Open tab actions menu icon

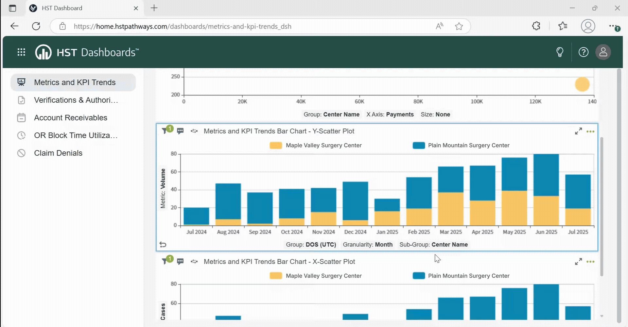click(x=12, y=8)
